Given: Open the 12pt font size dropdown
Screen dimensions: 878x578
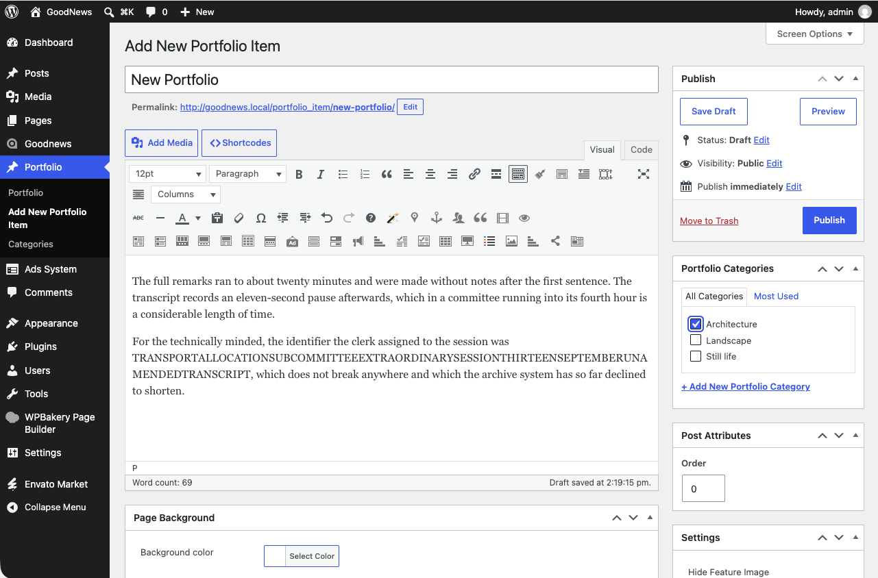Looking at the screenshot, I should [x=168, y=174].
